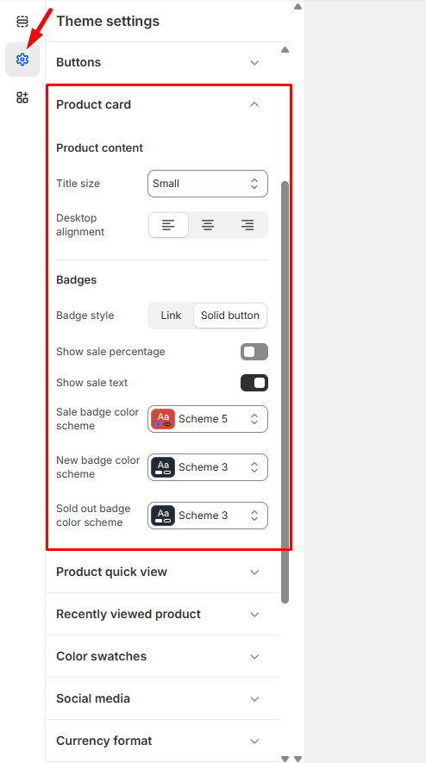Click the Theme settings gear icon
The height and width of the screenshot is (763, 426).
22,59
